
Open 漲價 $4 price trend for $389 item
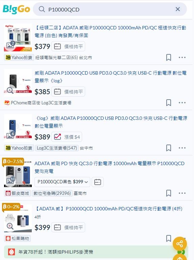[67, 137]
